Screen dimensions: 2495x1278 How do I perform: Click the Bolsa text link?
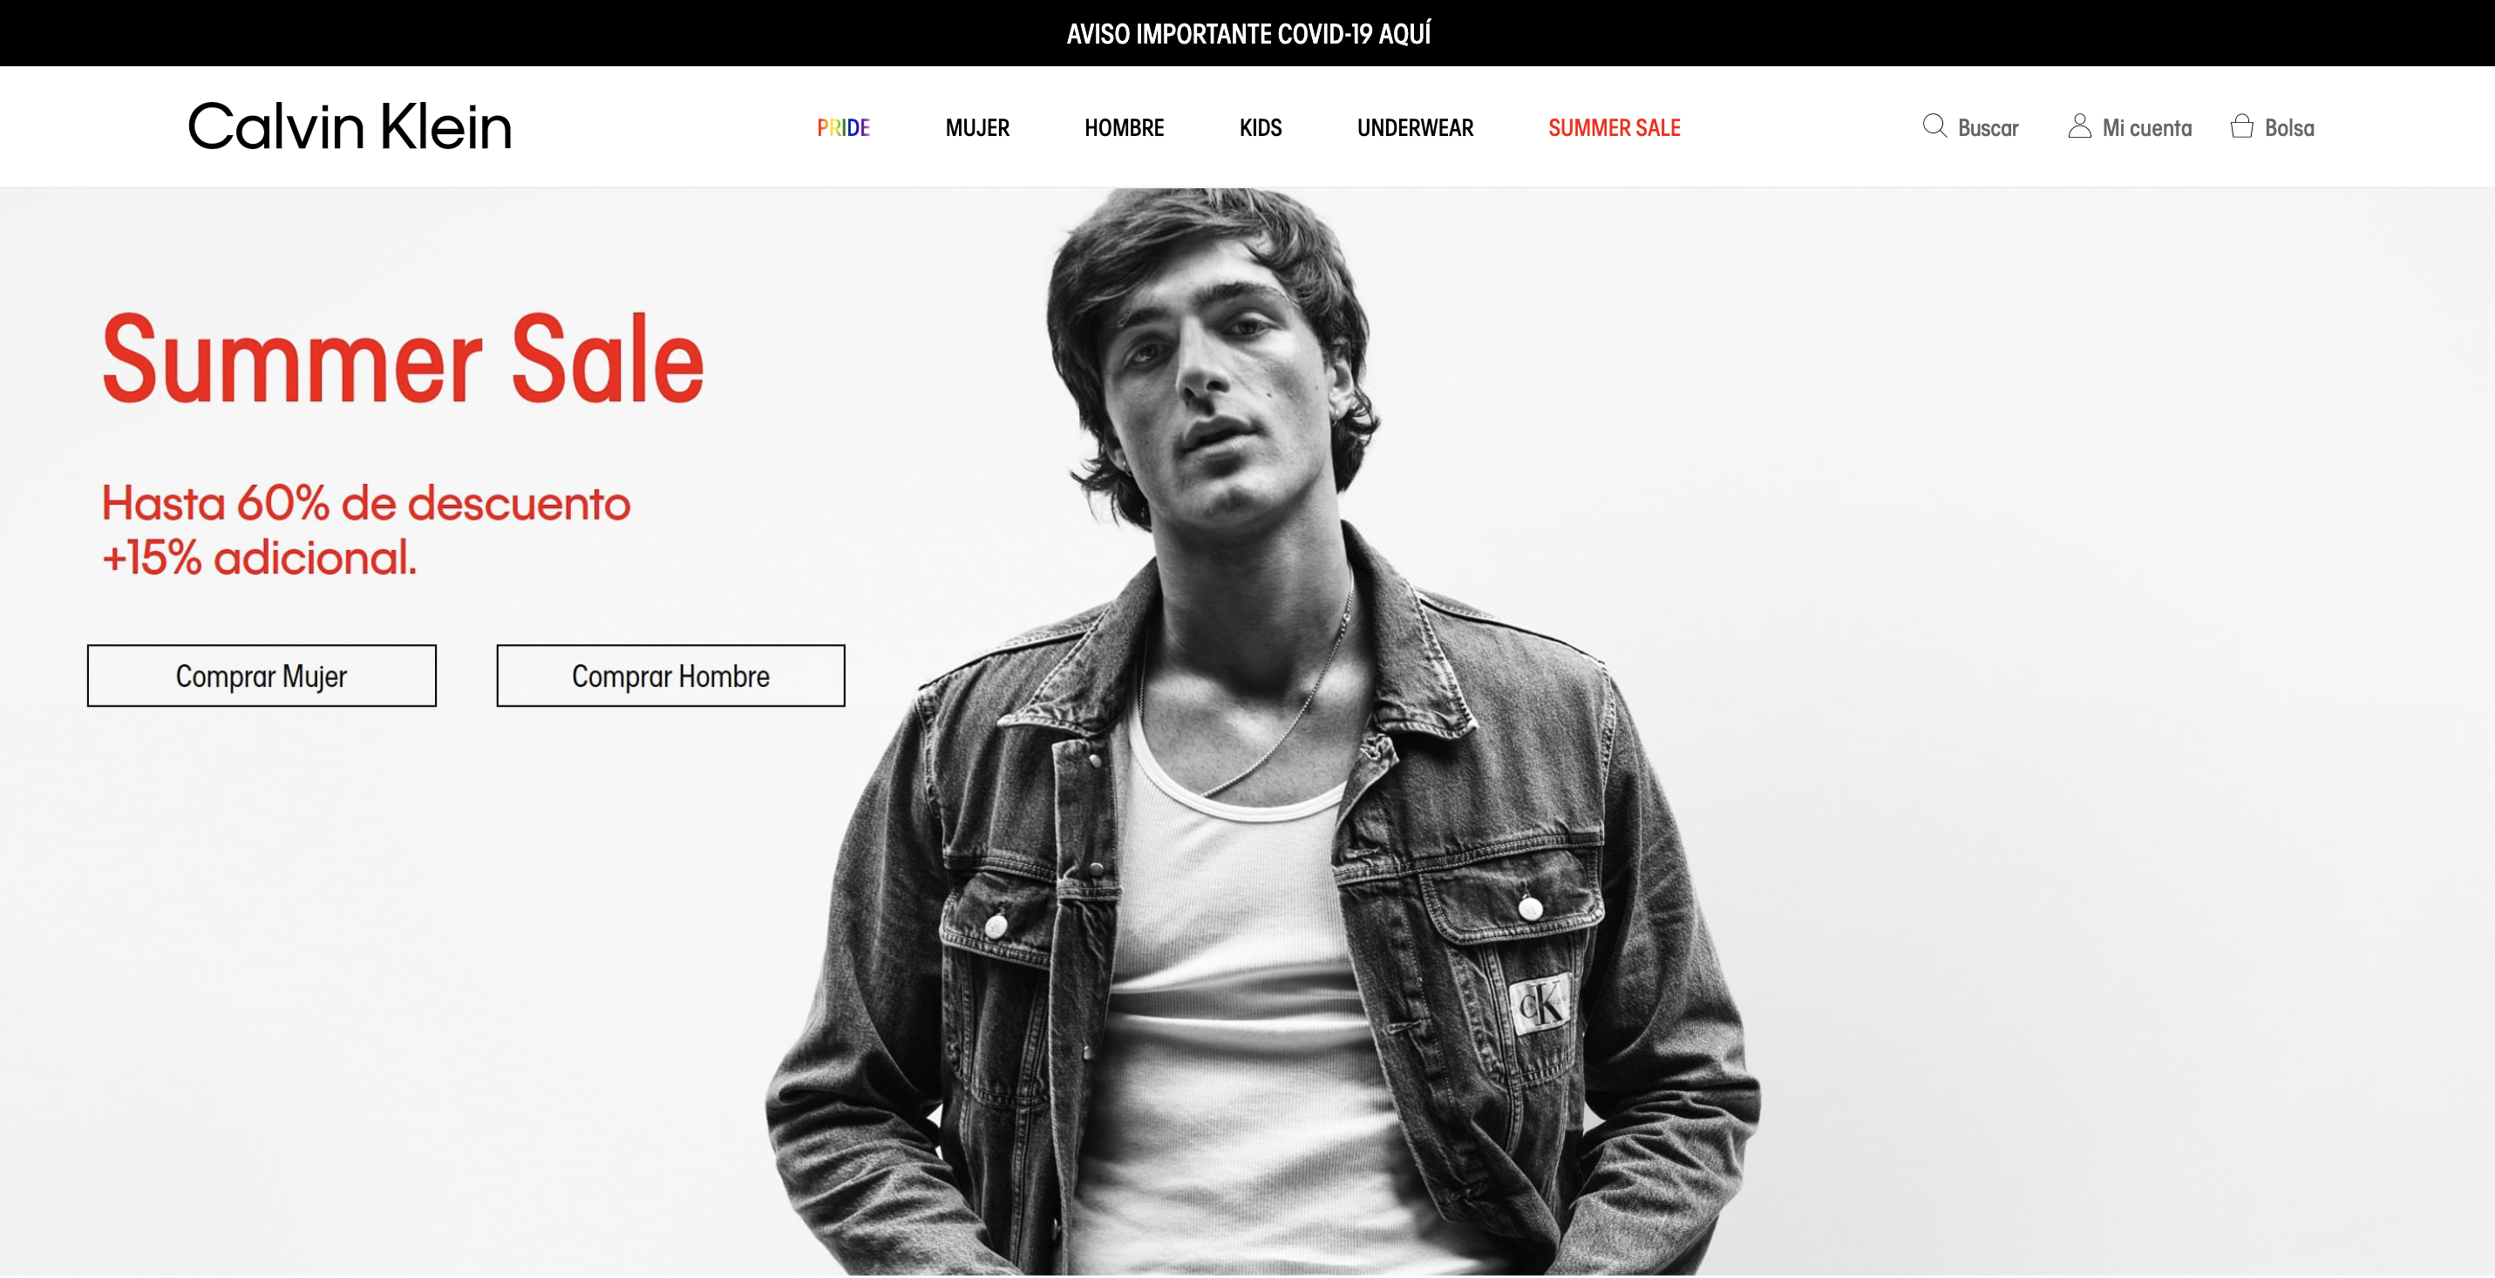coord(2288,128)
